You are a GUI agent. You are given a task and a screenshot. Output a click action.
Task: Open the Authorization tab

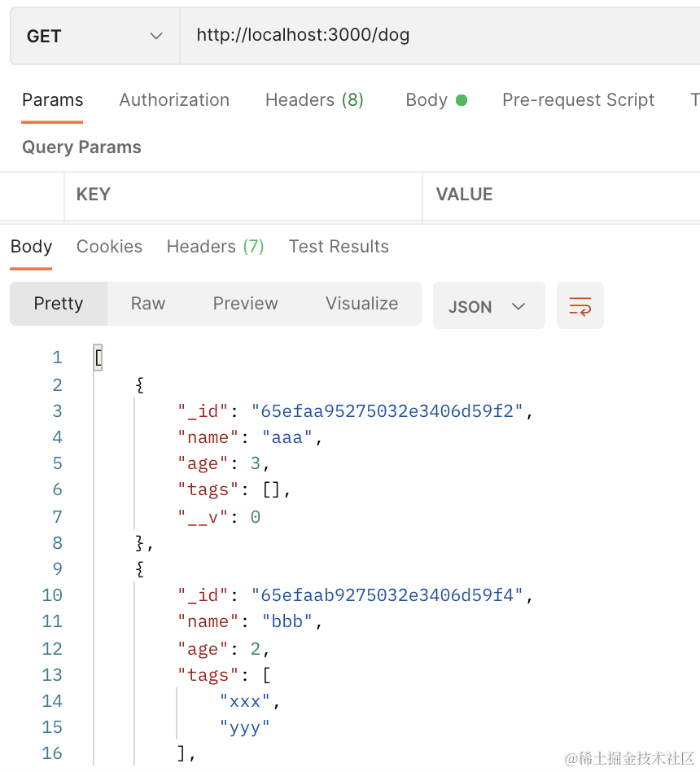174,100
